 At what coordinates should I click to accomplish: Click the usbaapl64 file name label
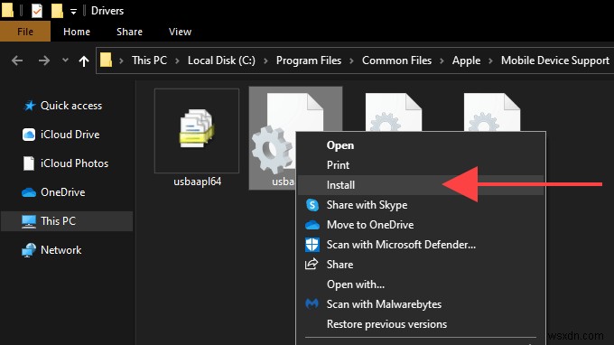(x=198, y=182)
